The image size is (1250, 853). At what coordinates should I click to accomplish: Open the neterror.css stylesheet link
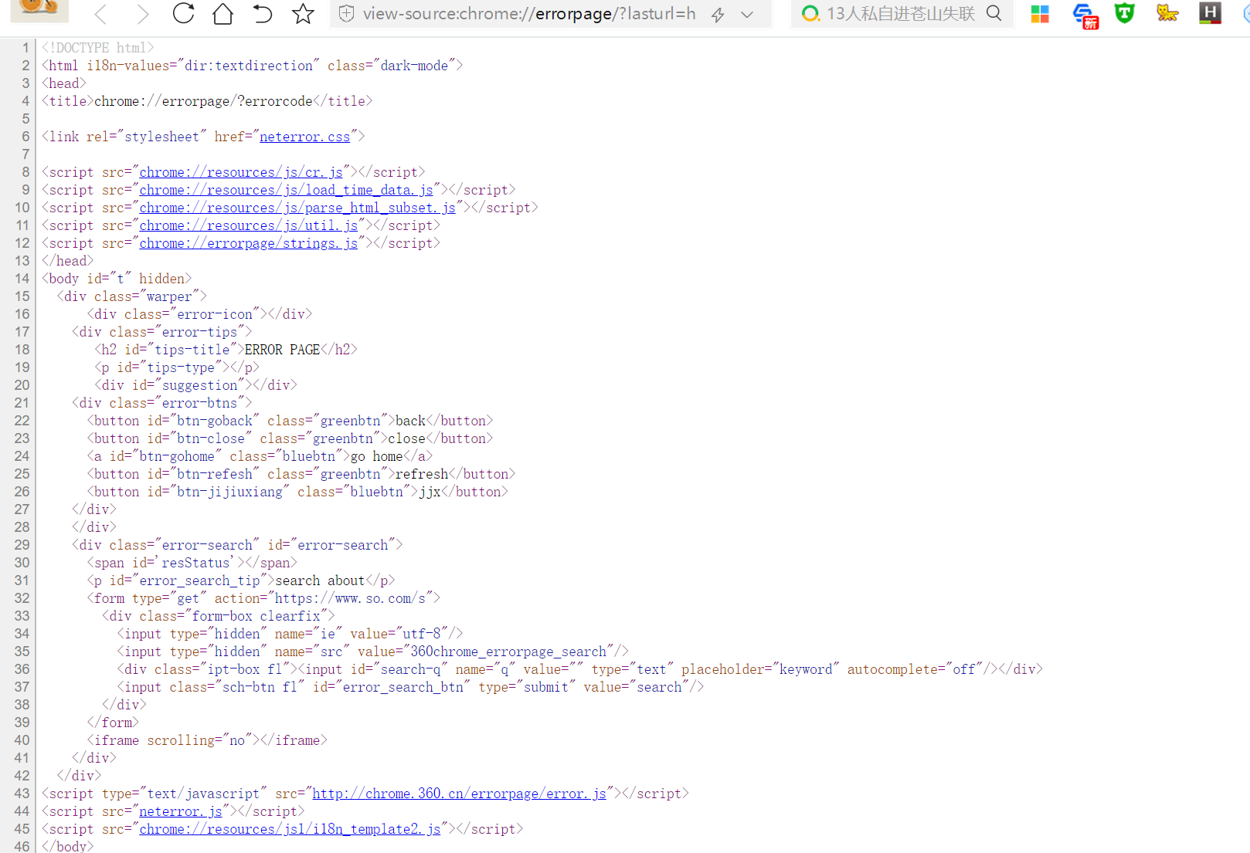(304, 137)
